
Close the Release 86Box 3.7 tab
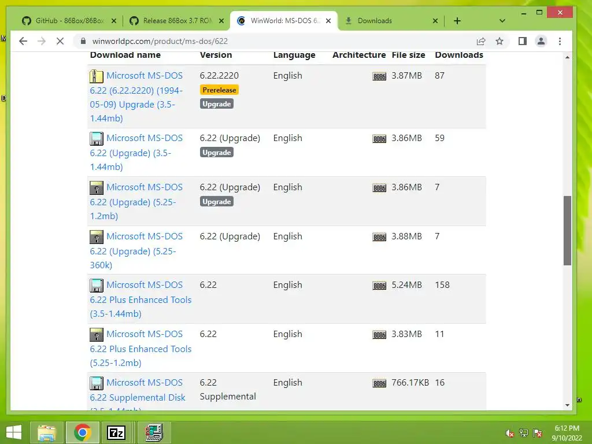click(x=221, y=21)
